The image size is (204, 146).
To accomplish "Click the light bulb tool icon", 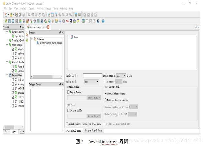I will tap(56, 21).
